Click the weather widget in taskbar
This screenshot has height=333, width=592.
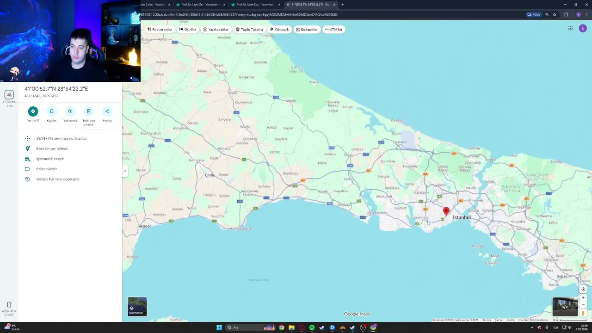(x=12, y=327)
